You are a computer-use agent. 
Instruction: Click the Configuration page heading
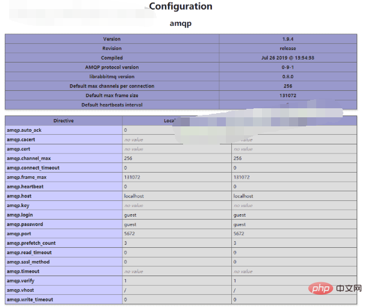[x=181, y=7]
